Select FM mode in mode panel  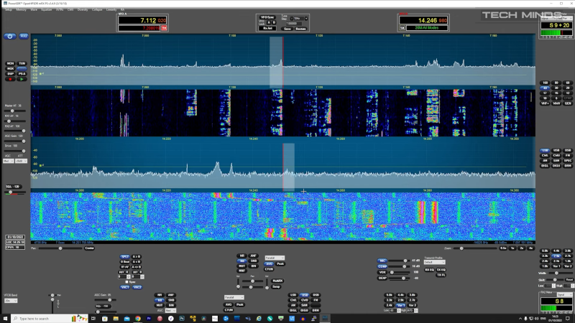568,156
